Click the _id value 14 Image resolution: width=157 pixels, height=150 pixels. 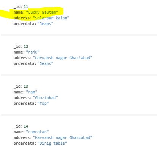pos(26,126)
